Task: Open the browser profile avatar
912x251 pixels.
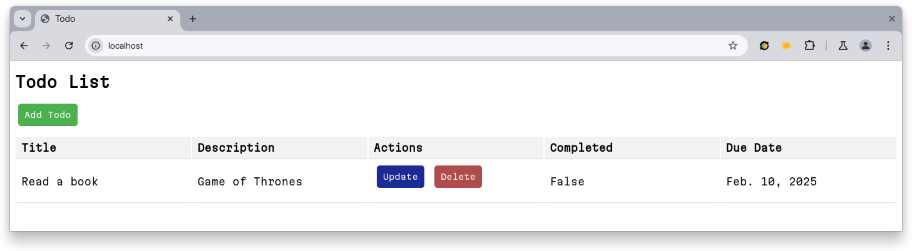Action: click(x=865, y=46)
